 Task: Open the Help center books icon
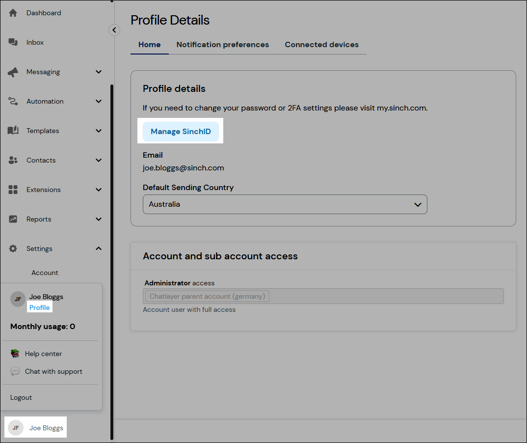click(15, 353)
